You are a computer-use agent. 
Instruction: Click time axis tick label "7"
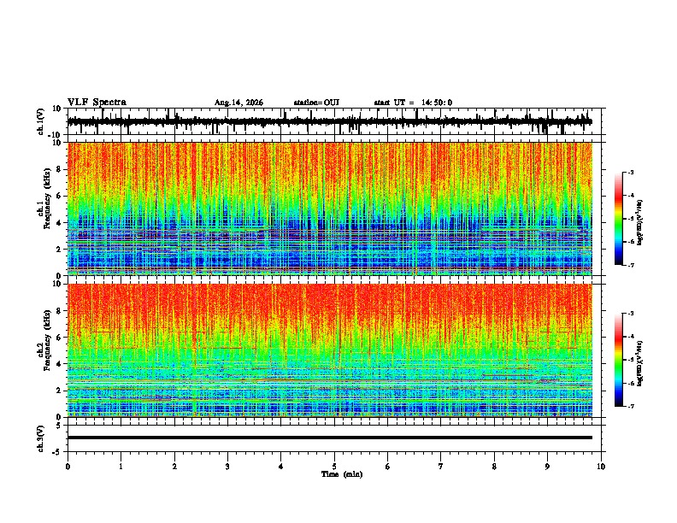[441, 467]
